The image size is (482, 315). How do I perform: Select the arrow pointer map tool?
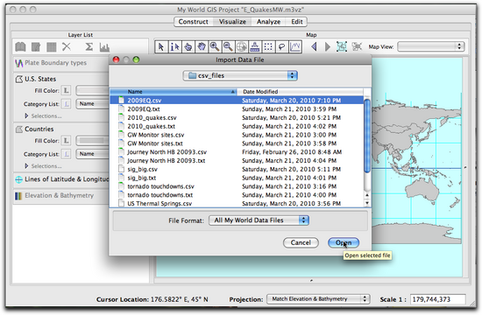tap(161, 46)
